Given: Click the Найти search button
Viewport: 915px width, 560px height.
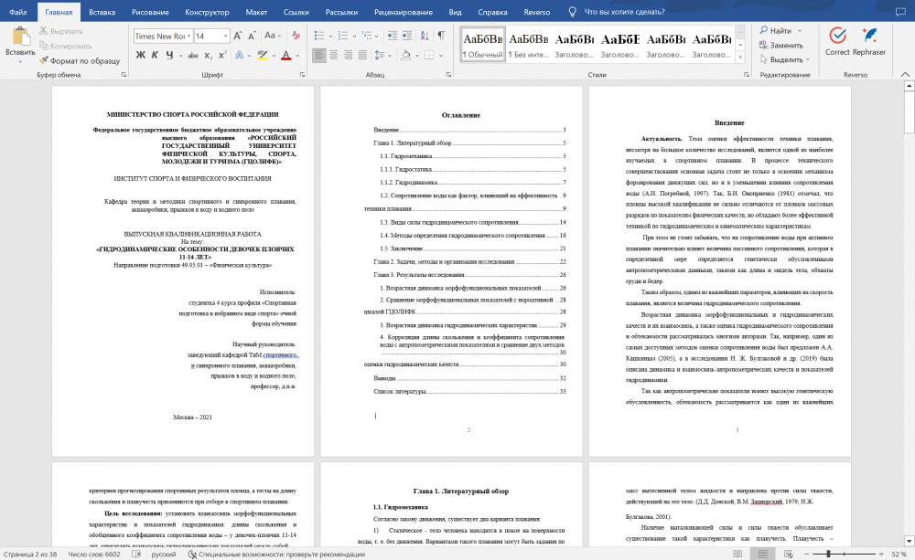Looking at the screenshot, I should pyautogui.click(x=776, y=30).
